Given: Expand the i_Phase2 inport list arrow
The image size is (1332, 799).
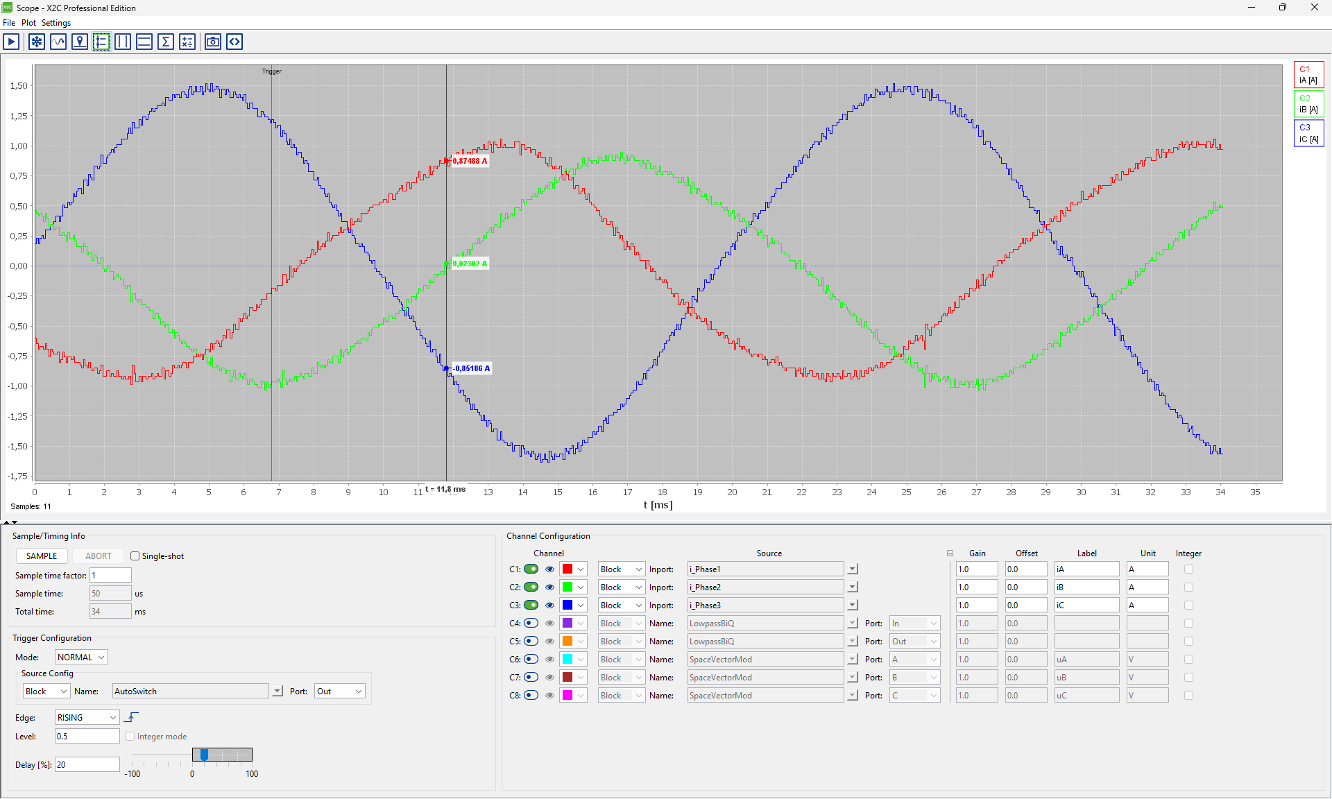Looking at the screenshot, I should 853,587.
